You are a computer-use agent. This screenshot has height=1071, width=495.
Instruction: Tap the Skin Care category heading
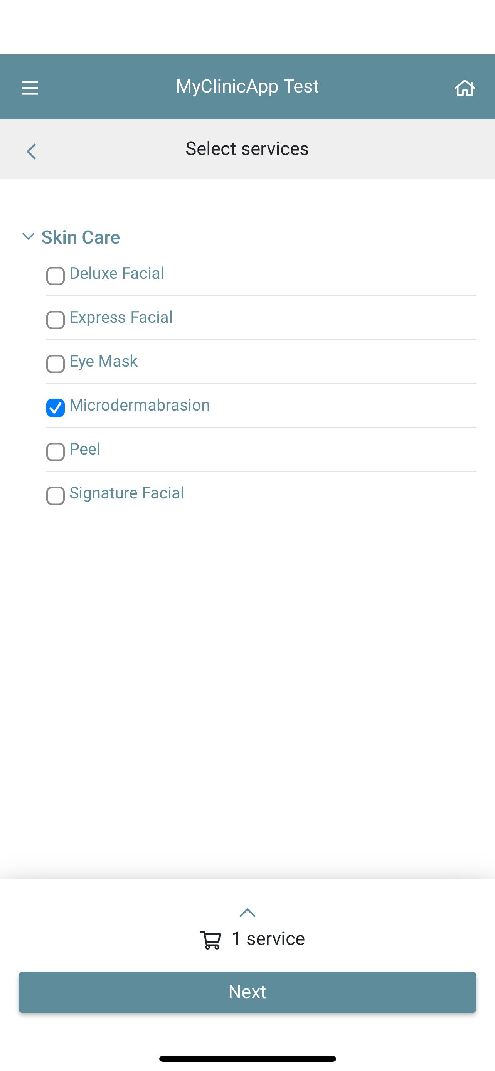(x=81, y=237)
